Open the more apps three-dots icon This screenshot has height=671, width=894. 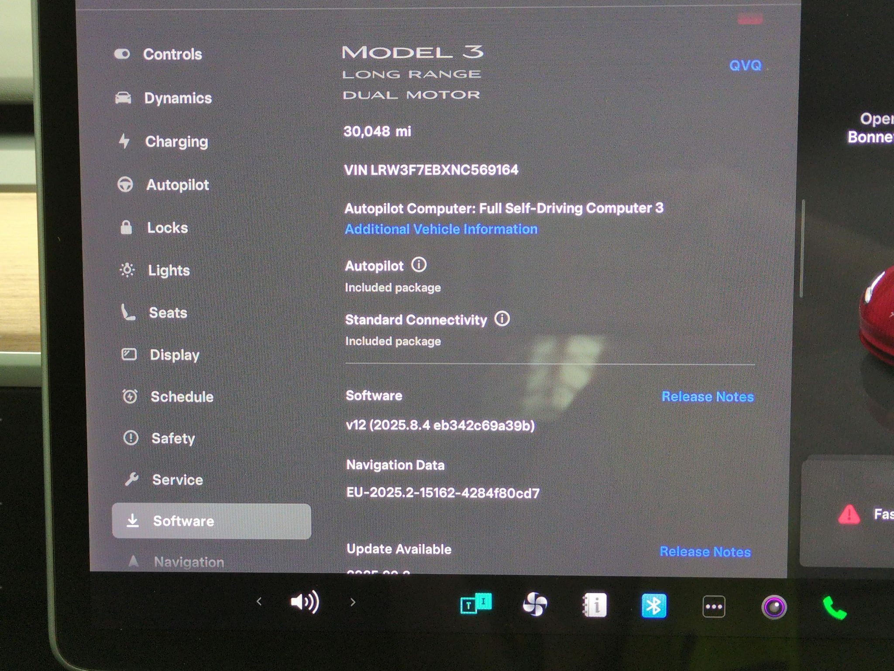point(714,606)
